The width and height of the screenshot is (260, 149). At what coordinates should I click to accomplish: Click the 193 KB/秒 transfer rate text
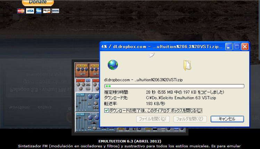point(155,104)
